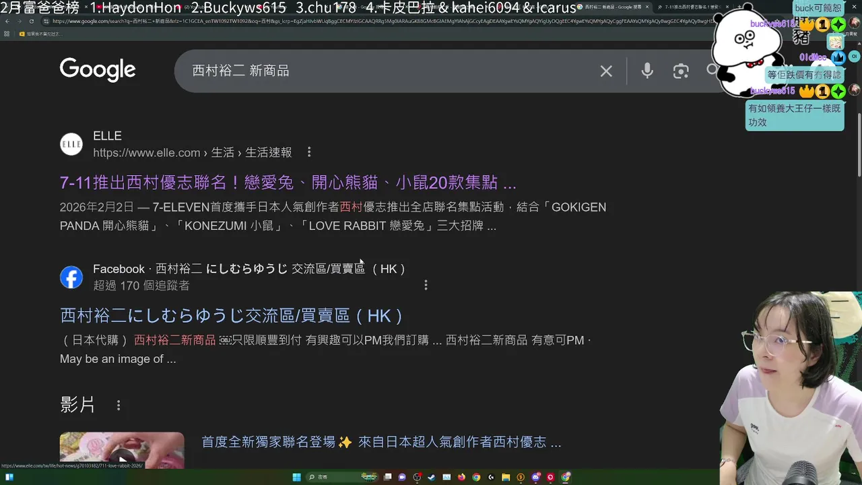Viewport: 862px width, 485px height.
Task: Open the 首度全新獨家聯名登場 video link
Action: (x=381, y=442)
